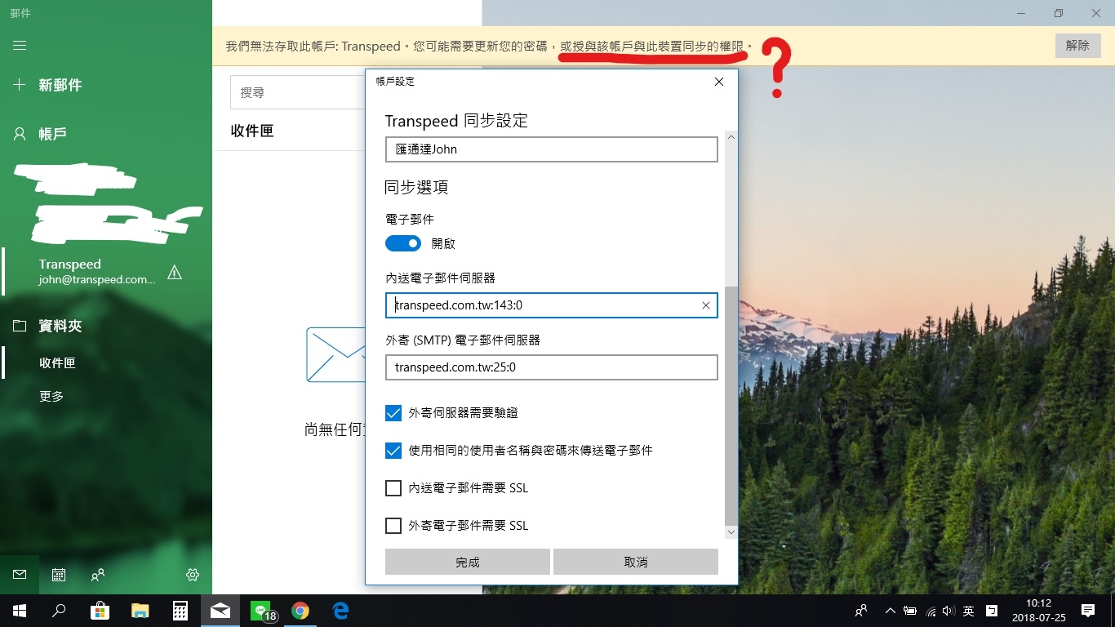Click 取消 to cancel the dialog
1115x627 pixels.
(636, 562)
